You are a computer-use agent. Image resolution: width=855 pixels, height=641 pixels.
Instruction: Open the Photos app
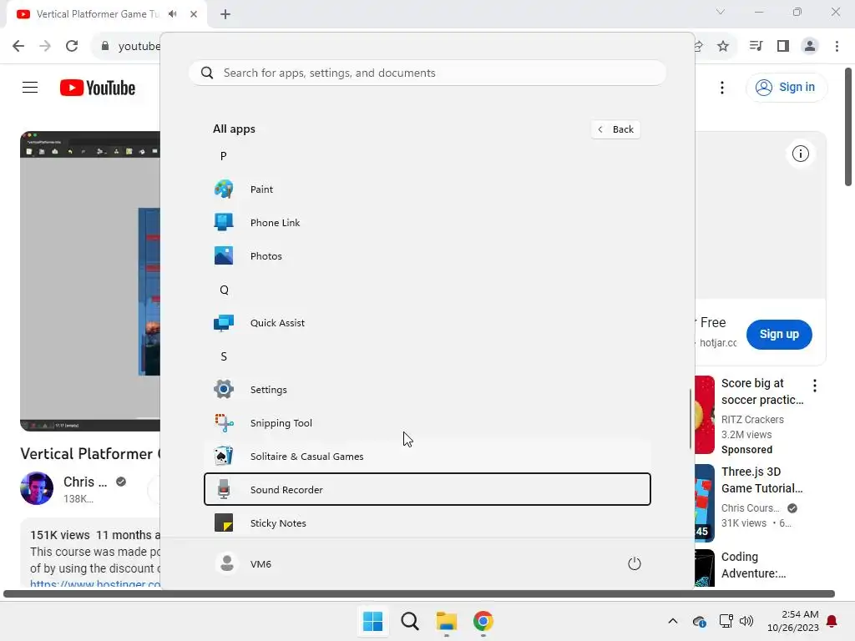tap(427, 255)
